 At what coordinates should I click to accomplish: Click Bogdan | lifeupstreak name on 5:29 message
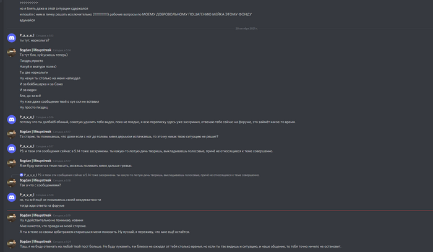pyautogui.click(x=35, y=241)
